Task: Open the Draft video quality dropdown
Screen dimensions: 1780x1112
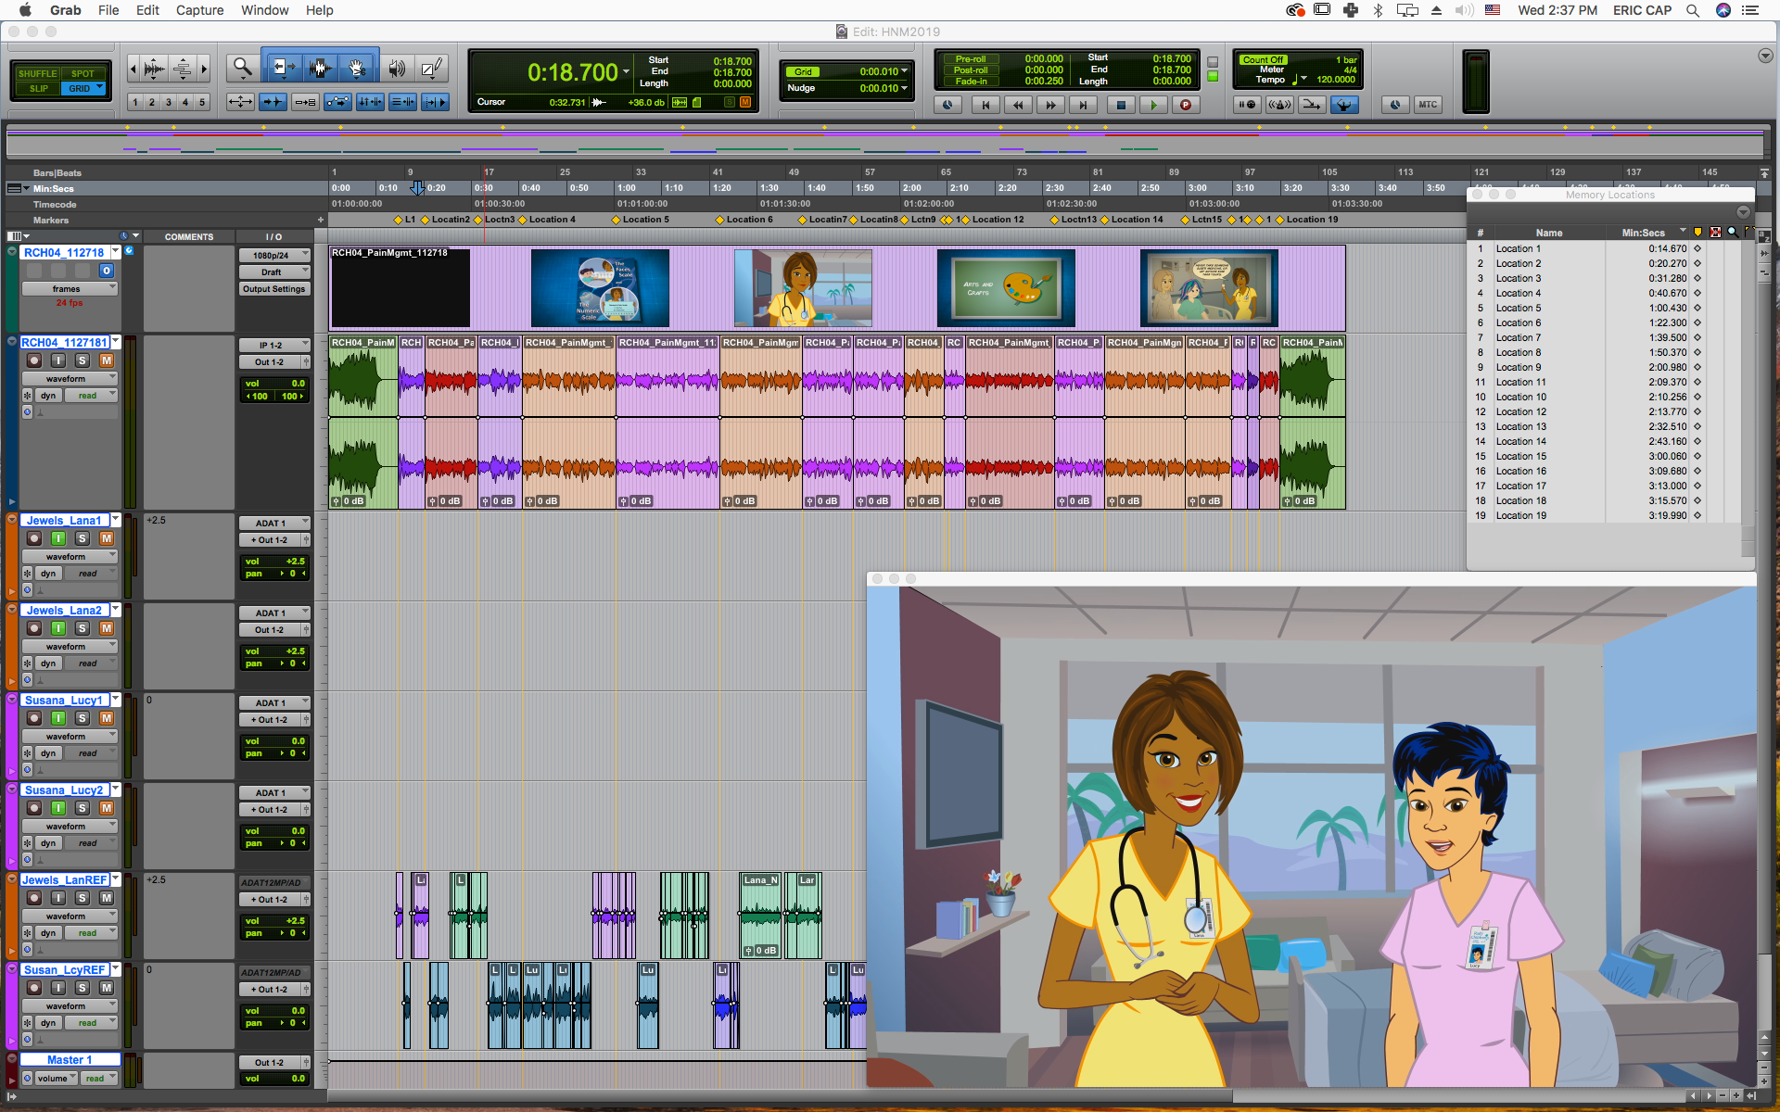Action: 274,272
